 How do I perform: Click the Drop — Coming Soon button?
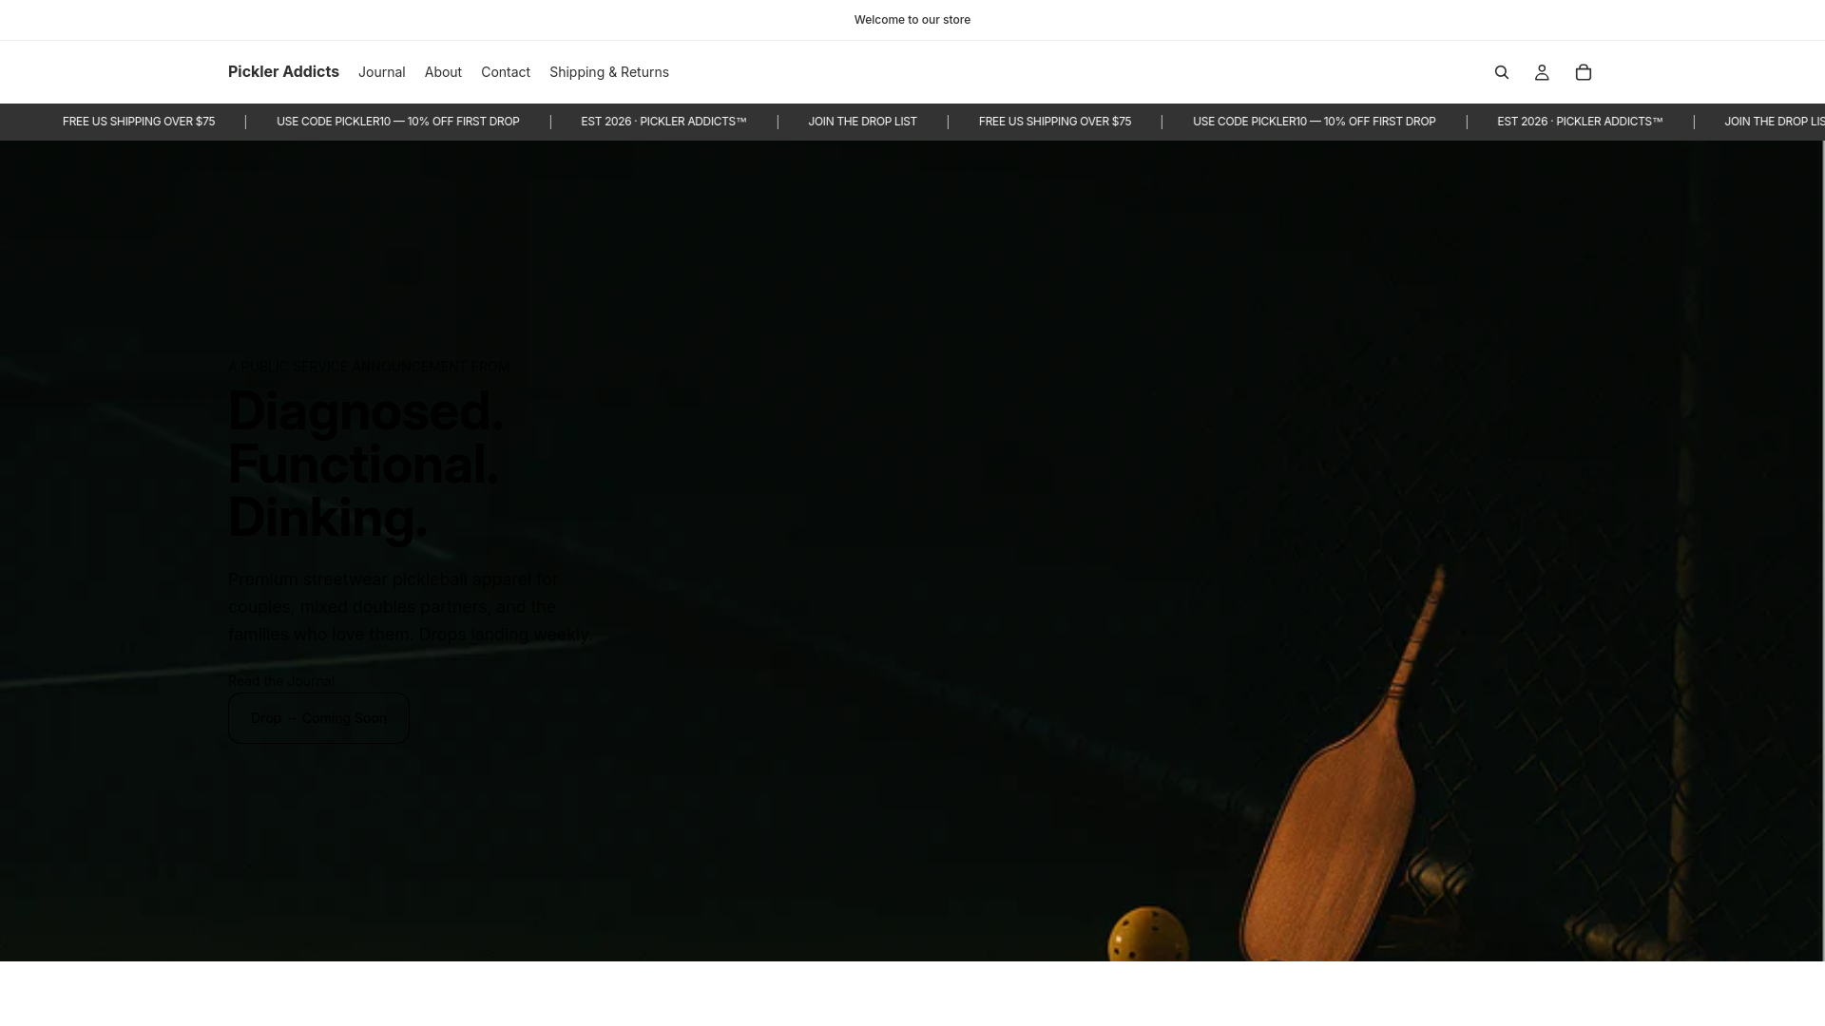318,718
